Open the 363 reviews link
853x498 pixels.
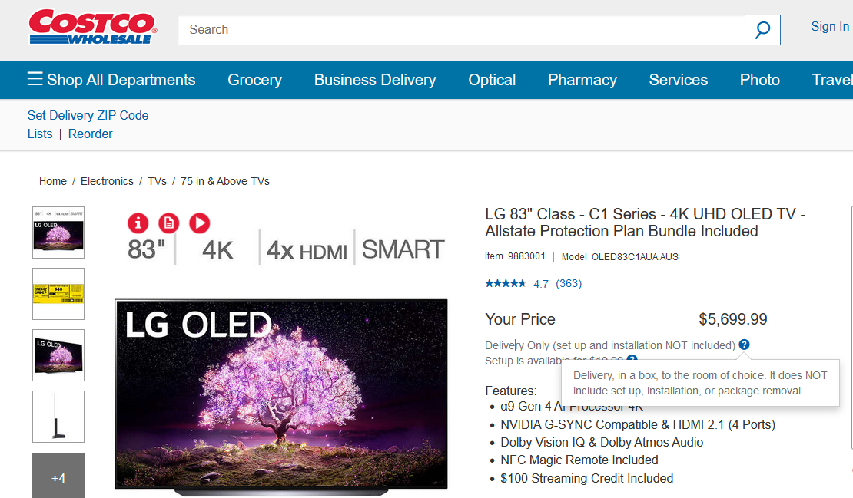coord(569,284)
